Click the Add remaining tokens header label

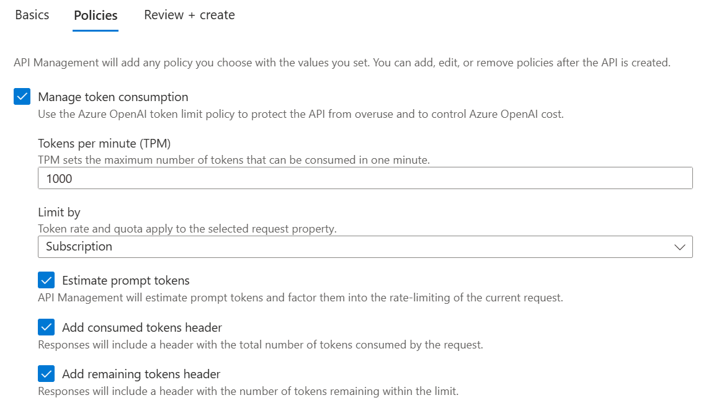point(141,374)
